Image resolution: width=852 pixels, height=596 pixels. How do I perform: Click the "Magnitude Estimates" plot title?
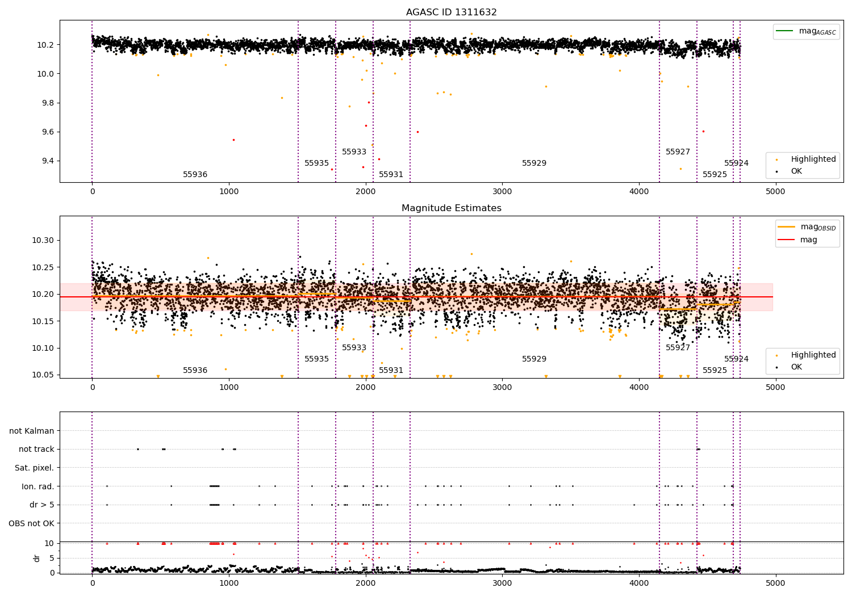click(x=452, y=208)
